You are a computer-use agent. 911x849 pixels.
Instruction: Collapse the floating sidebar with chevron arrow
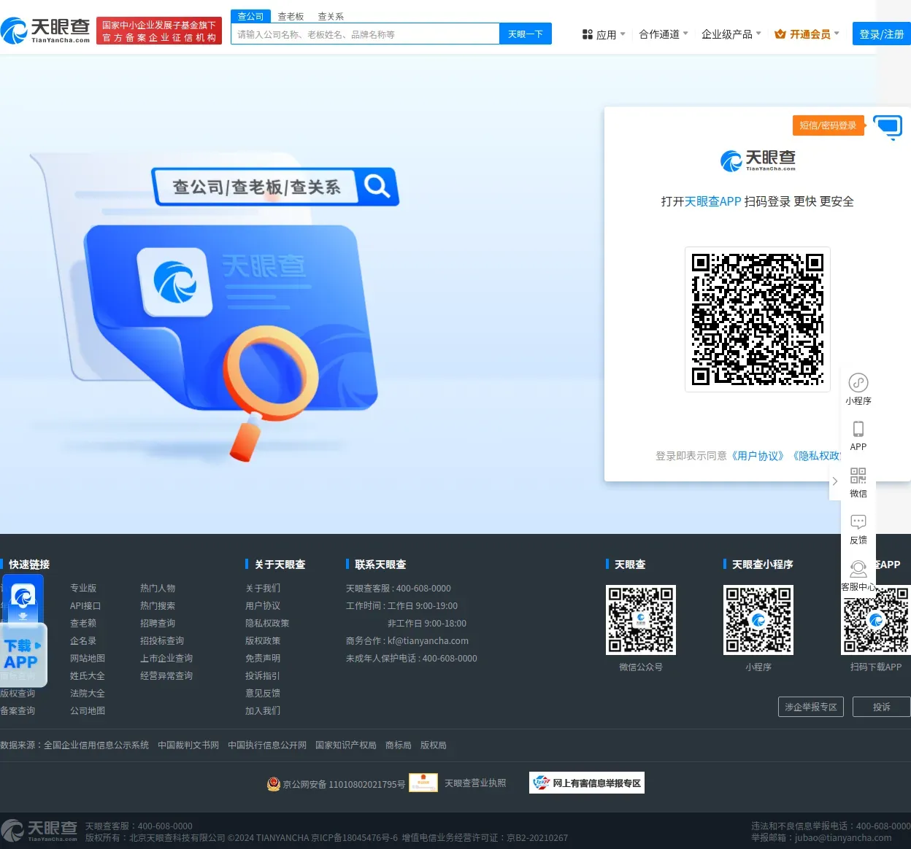click(835, 481)
